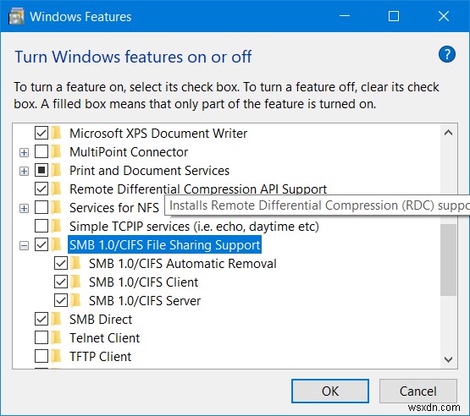
Task: Turn off the SMB Direct checkbox
Action: 41,319
